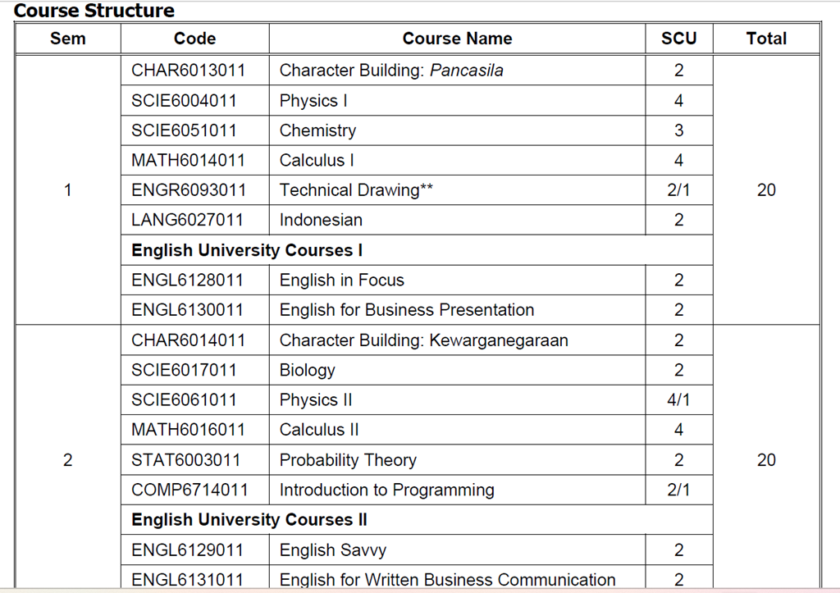
Task: Click Probability Theory course name
Action: point(348,460)
